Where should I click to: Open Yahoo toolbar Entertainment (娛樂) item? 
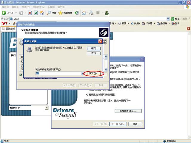pyautogui.click(x=135, y=23)
